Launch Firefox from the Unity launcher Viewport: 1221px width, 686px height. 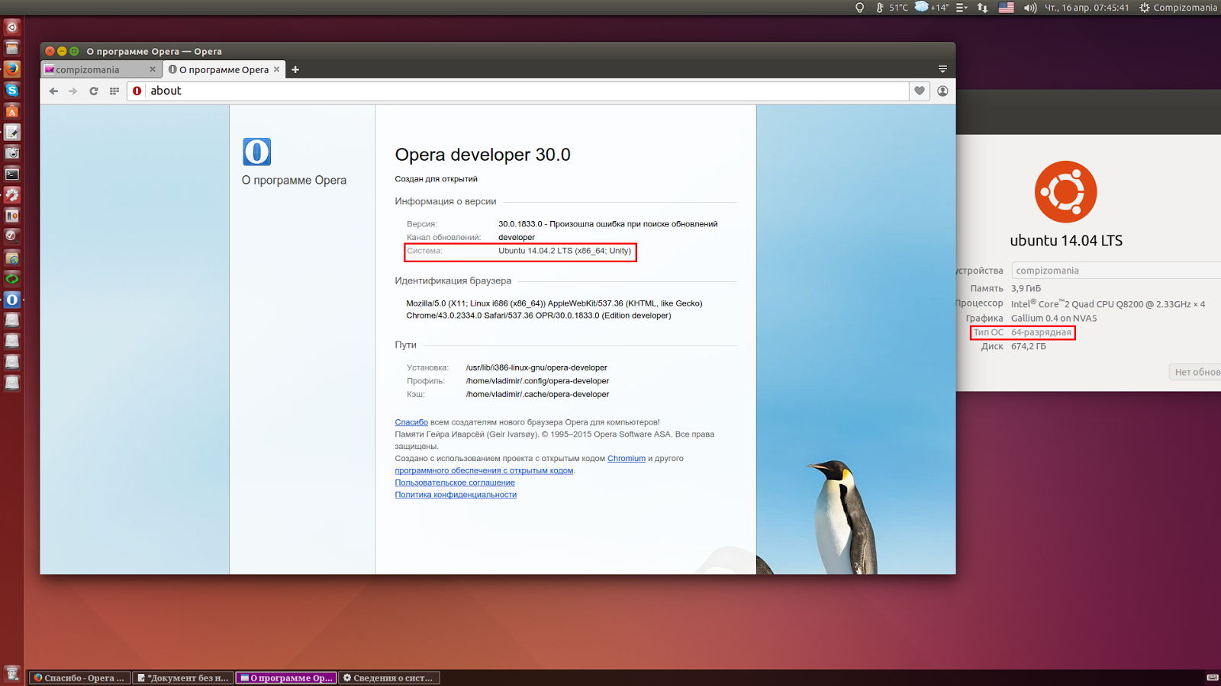pos(11,69)
